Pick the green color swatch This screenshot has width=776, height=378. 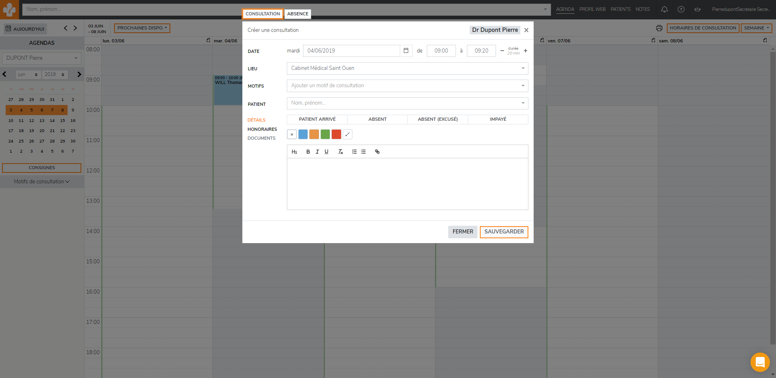pyautogui.click(x=325, y=134)
